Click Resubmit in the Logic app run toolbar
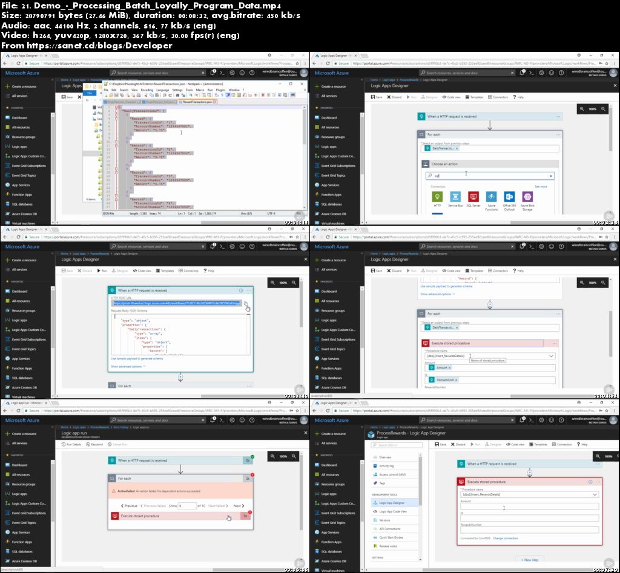The image size is (620, 573). click(x=94, y=445)
